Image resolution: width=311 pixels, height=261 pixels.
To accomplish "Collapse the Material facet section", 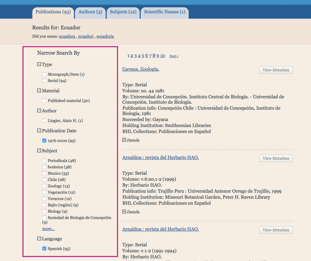I will pyautogui.click(x=39, y=91).
